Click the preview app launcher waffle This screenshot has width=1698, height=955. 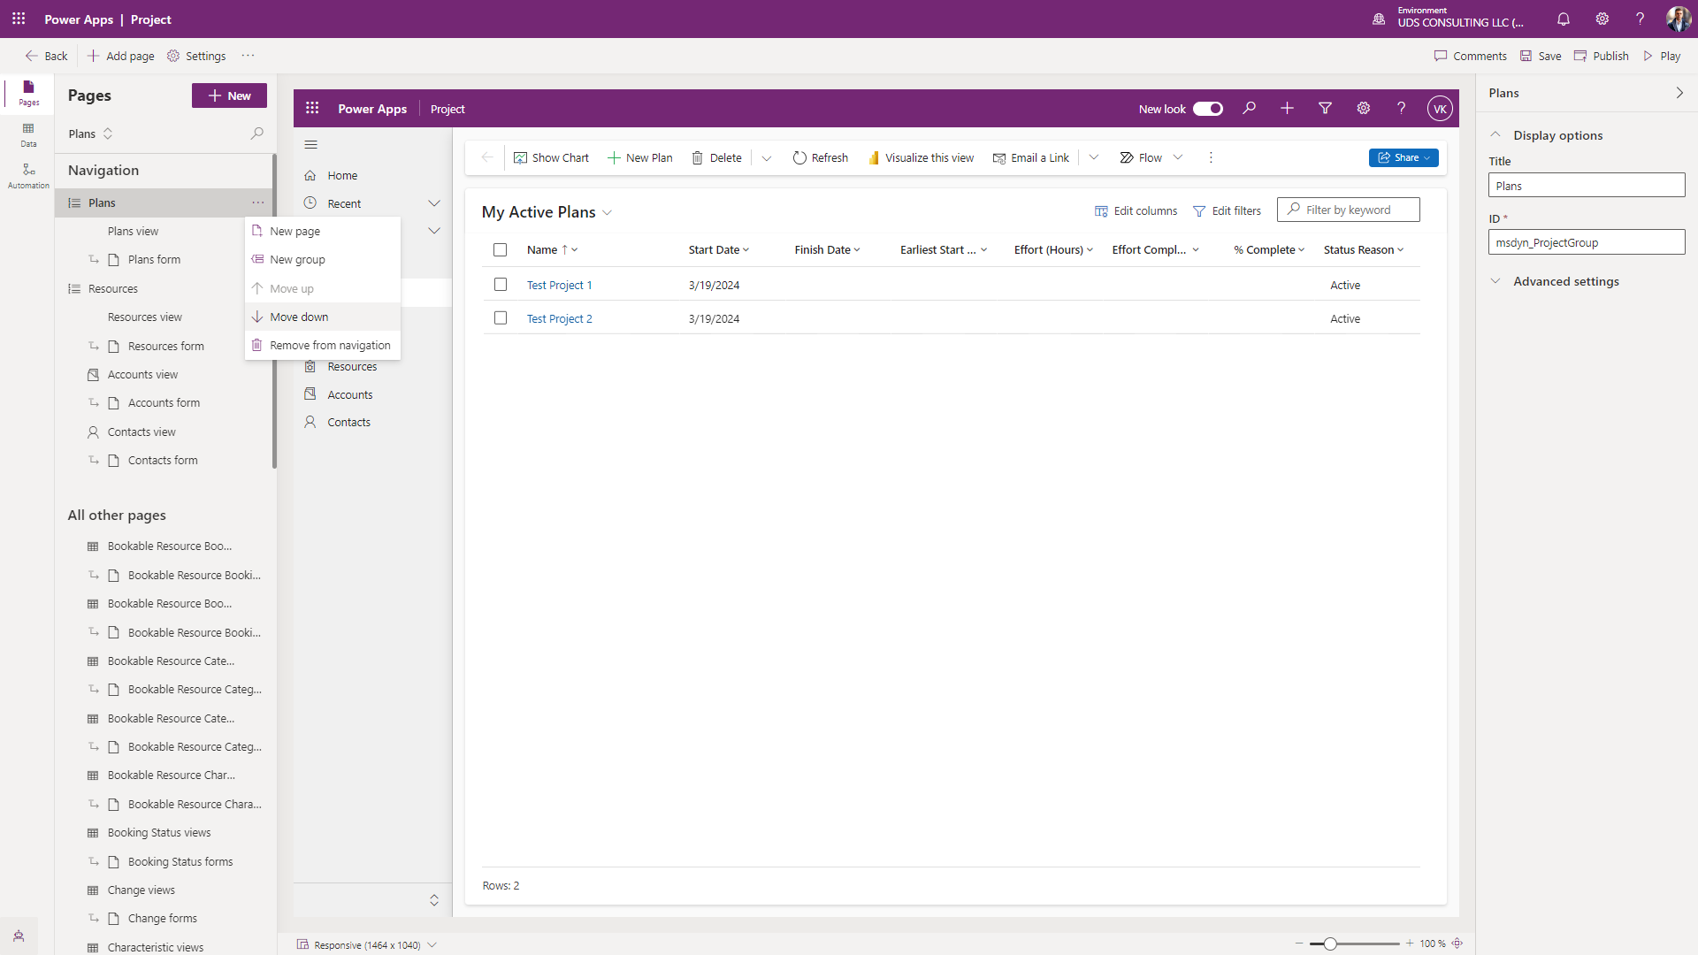312,108
